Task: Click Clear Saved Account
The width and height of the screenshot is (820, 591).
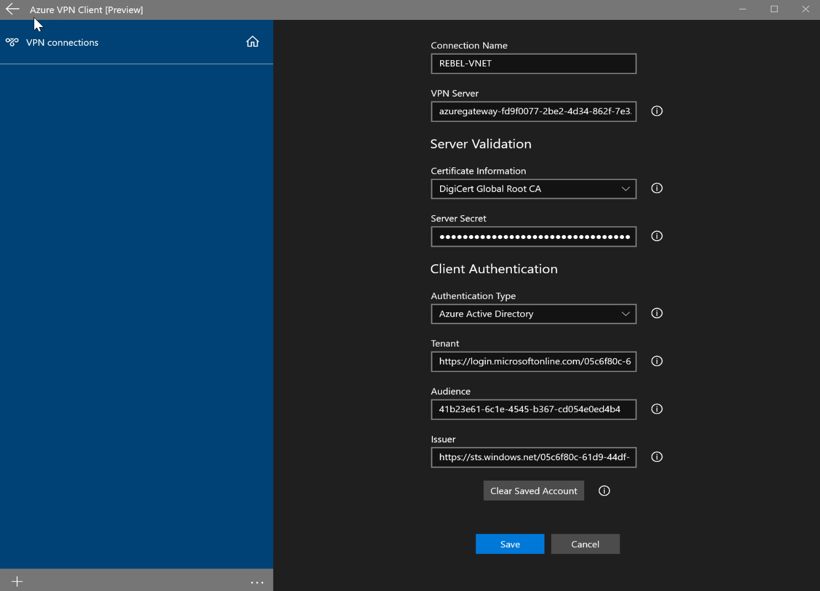Action: pos(533,491)
